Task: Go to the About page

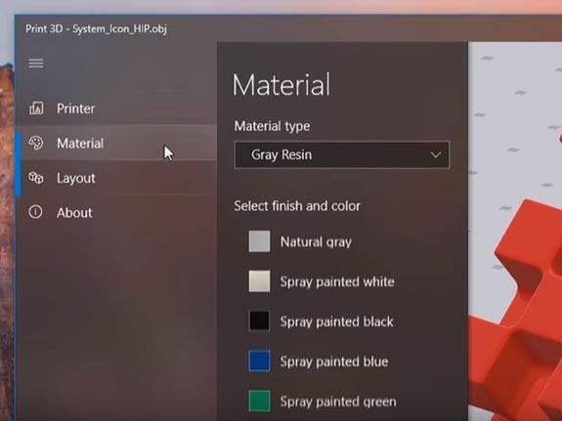Action: coord(115,213)
